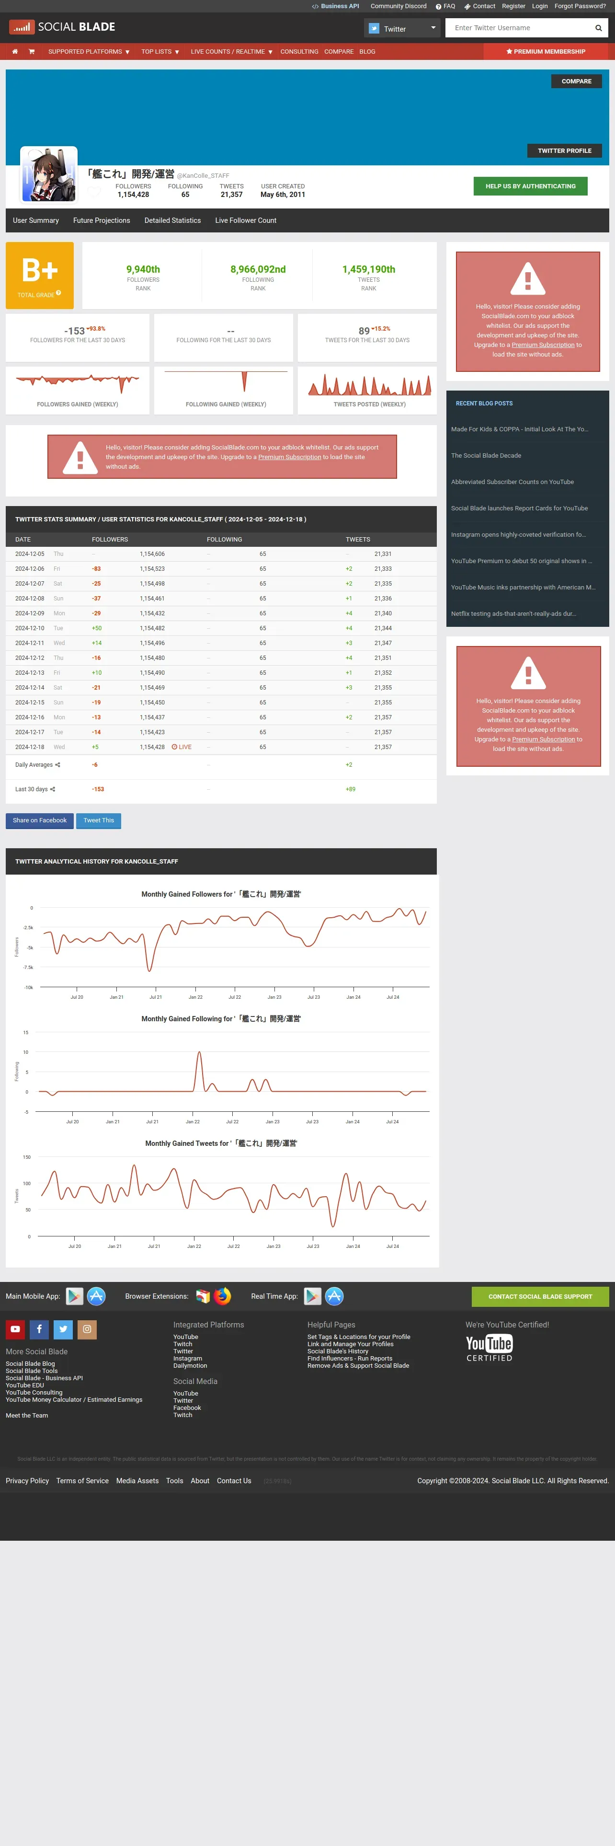The width and height of the screenshot is (615, 1846).
Task: Open the Media Assets footer link
Action: click(x=137, y=1480)
